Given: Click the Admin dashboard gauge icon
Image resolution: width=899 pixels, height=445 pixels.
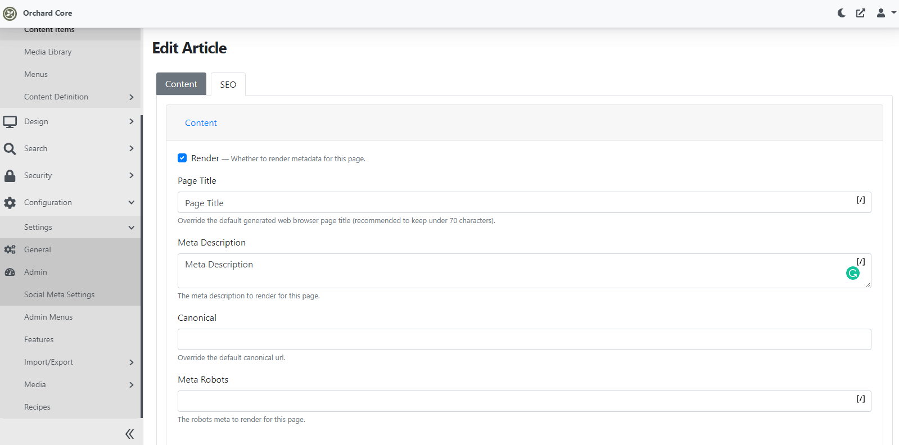Looking at the screenshot, I should [x=10, y=272].
